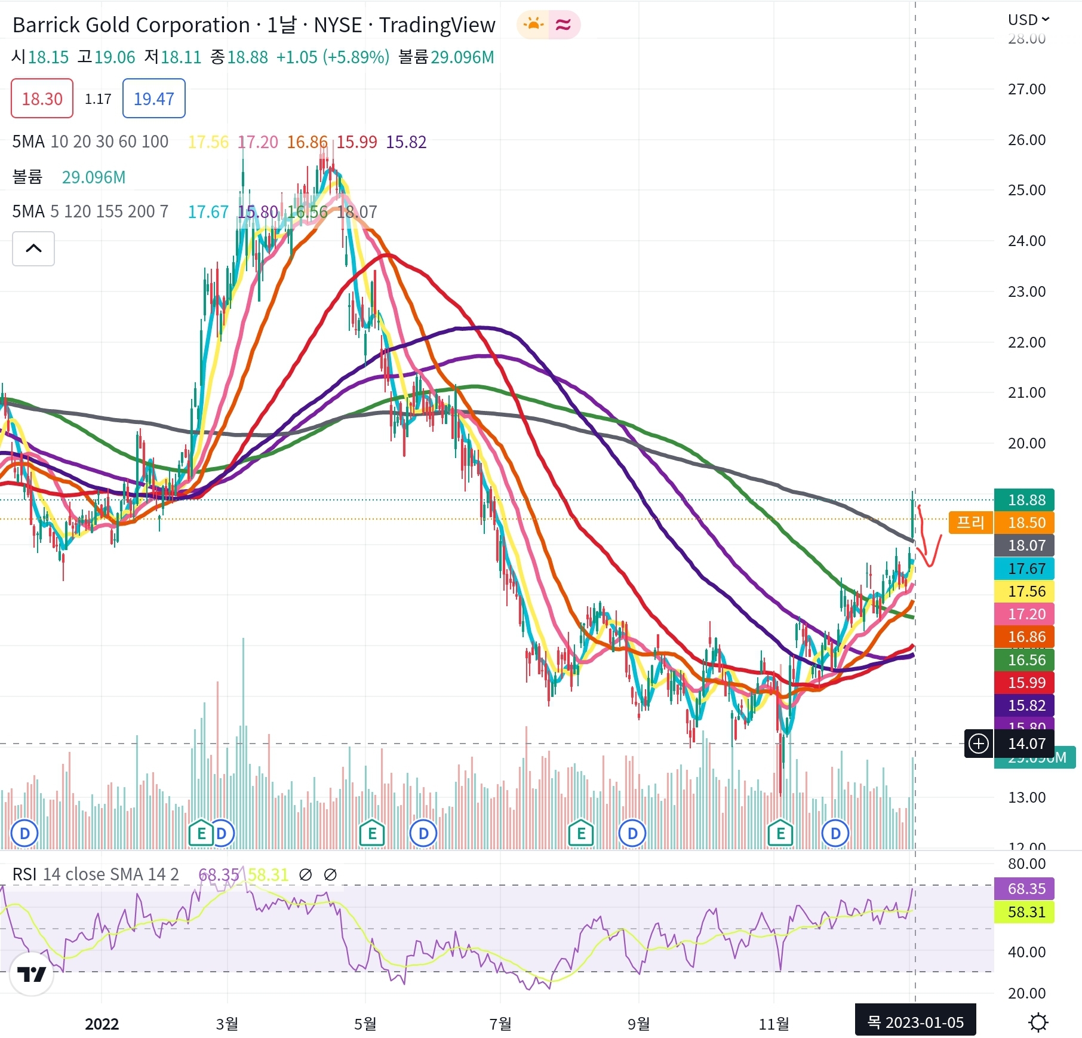This screenshot has width=1082, height=1038.
Task: Tap the purple 68.35 RSI scale label
Action: 1024,889
